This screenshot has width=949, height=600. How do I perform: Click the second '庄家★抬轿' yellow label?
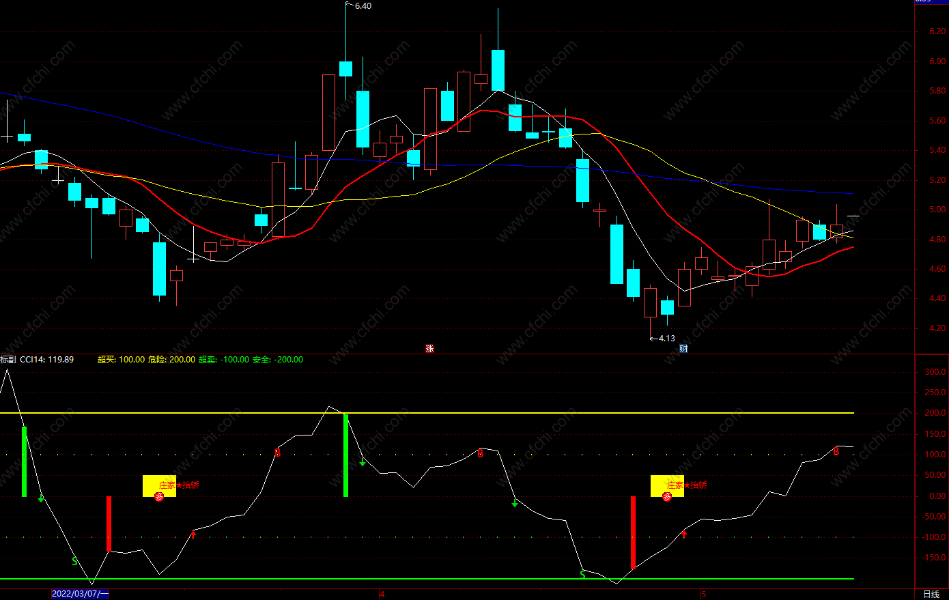(687, 485)
